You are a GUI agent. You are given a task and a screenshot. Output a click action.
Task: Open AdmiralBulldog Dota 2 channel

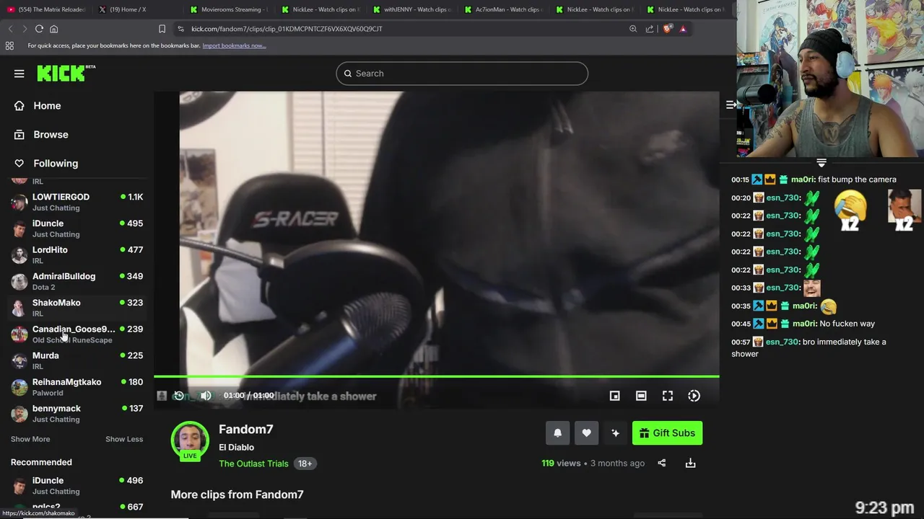(77, 281)
